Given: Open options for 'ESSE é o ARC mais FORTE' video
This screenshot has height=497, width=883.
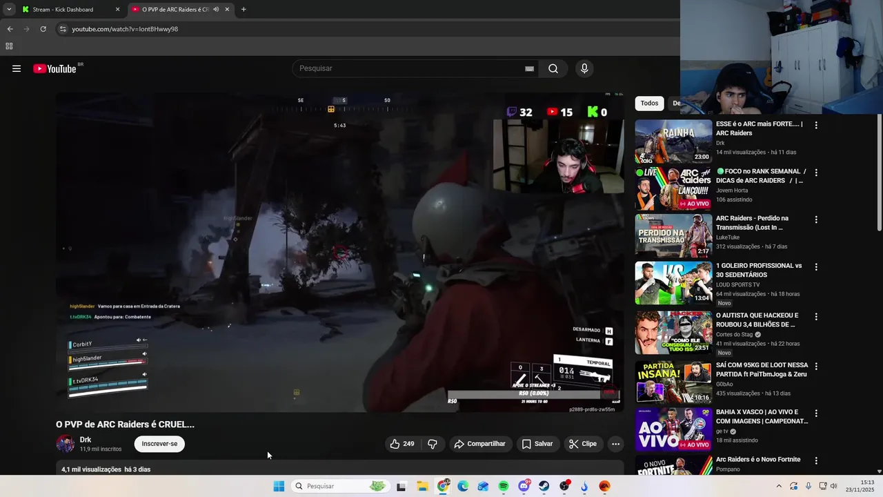Looking at the screenshot, I should pos(816,126).
